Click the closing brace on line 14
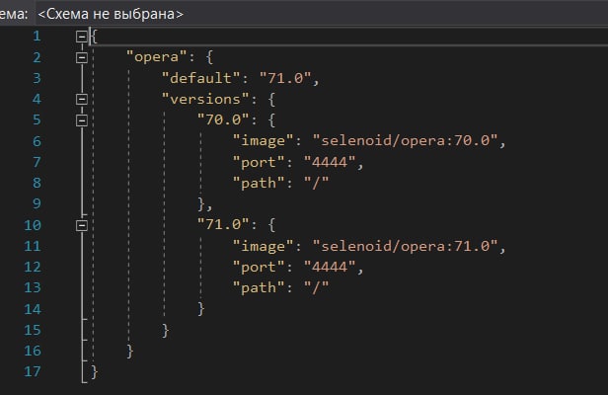The image size is (608, 395). pos(201,309)
